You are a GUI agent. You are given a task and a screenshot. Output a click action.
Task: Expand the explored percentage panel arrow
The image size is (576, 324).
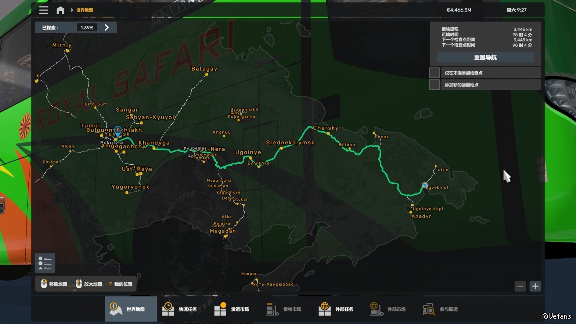[107, 28]
